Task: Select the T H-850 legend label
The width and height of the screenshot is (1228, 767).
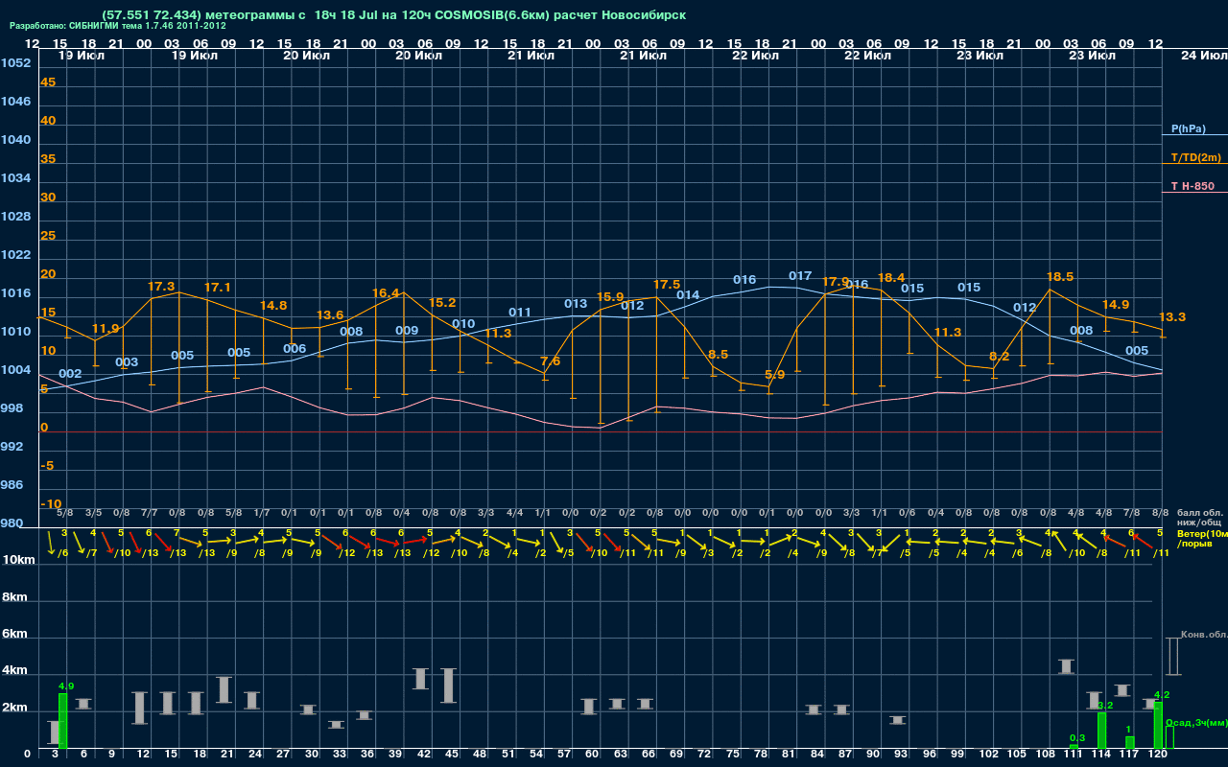Action: click(x=1193, y=186)
